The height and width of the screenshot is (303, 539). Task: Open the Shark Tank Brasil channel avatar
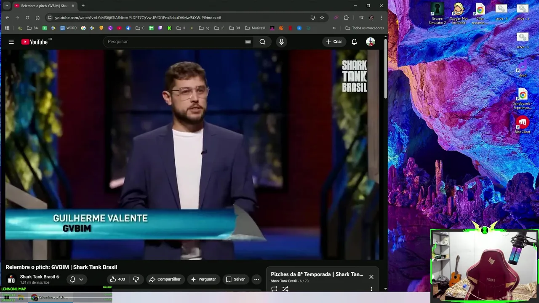[11, 279]
